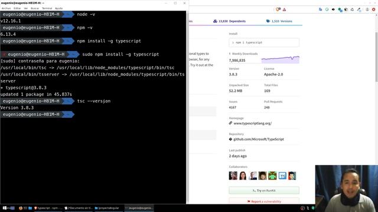Click the total files value 169

click(267, 91)
